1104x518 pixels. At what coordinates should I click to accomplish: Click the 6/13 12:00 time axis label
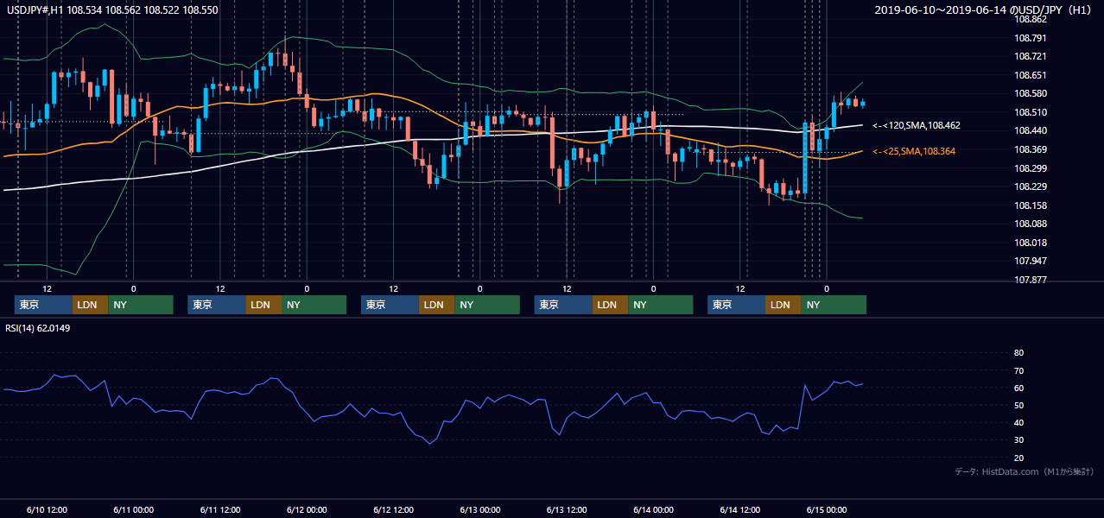point(567,509)
